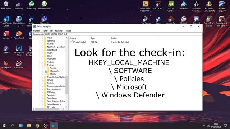
Task: Launch FL Studio 12.1.2 shortcut
Action: tap(209, 6)
